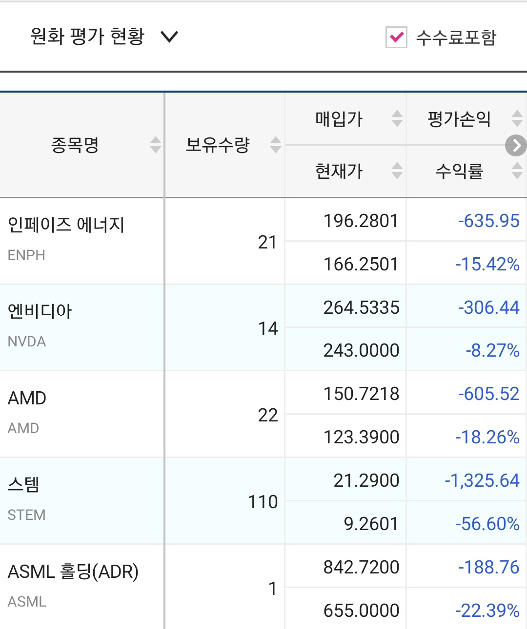The width and height of the screenshot is (527, 629).
Task: Select AMD purchase price 150.7218
Action: [362, 394]
